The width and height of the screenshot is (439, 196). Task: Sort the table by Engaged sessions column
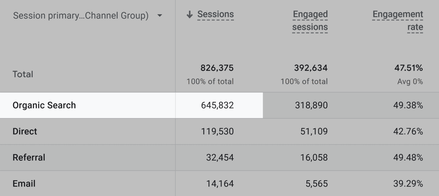(310, 20)
